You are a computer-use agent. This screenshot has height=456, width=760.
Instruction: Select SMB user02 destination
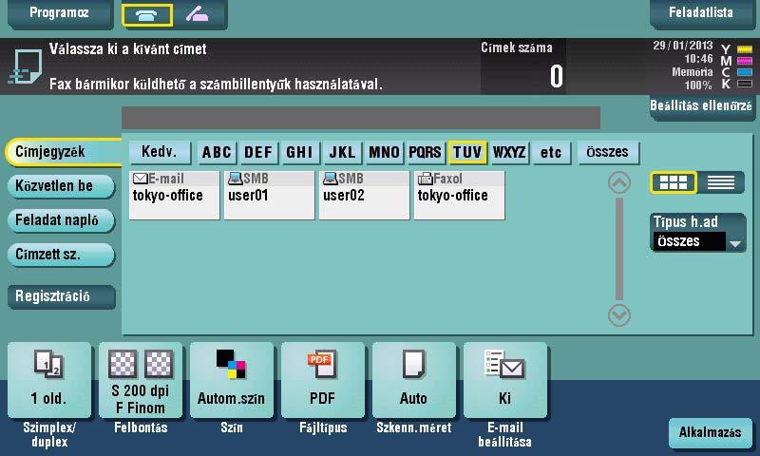coord(364,195)
